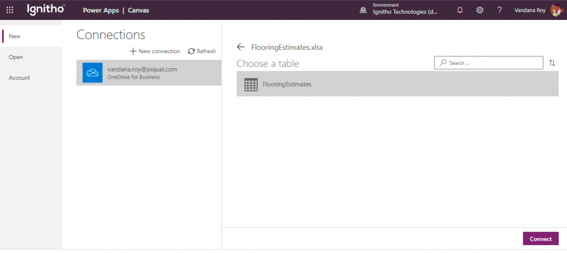Toggle sort order of the table list

pyautogui.click(x=552, y=63)
